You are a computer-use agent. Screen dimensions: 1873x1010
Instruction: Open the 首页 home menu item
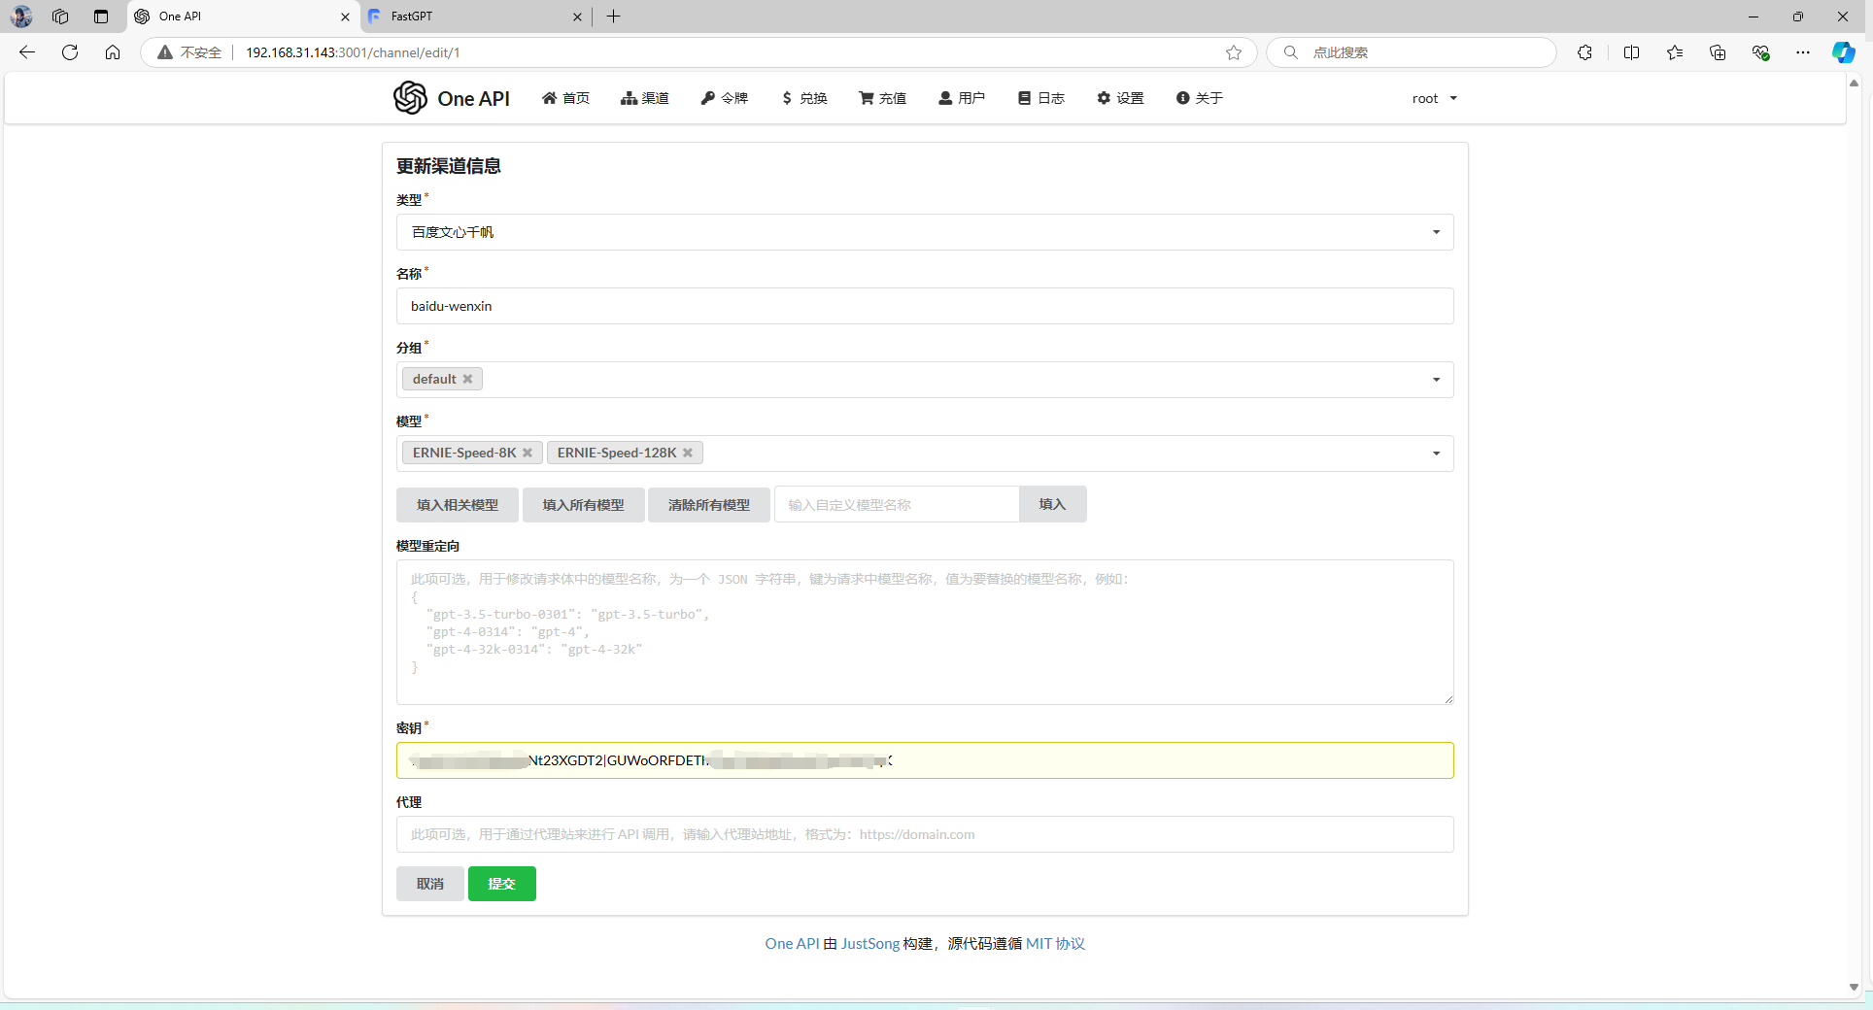coord(565,98)
